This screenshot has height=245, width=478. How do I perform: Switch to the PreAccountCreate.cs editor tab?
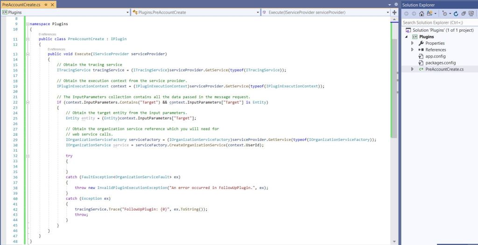tap(21, 4)
